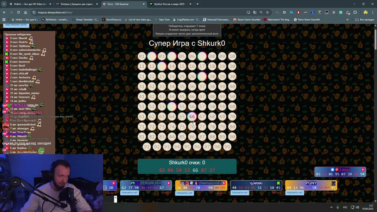Show chat for chemaxovsky ticket
The height and width of the screenshot is (212, 377).
(x=184, y=193)
